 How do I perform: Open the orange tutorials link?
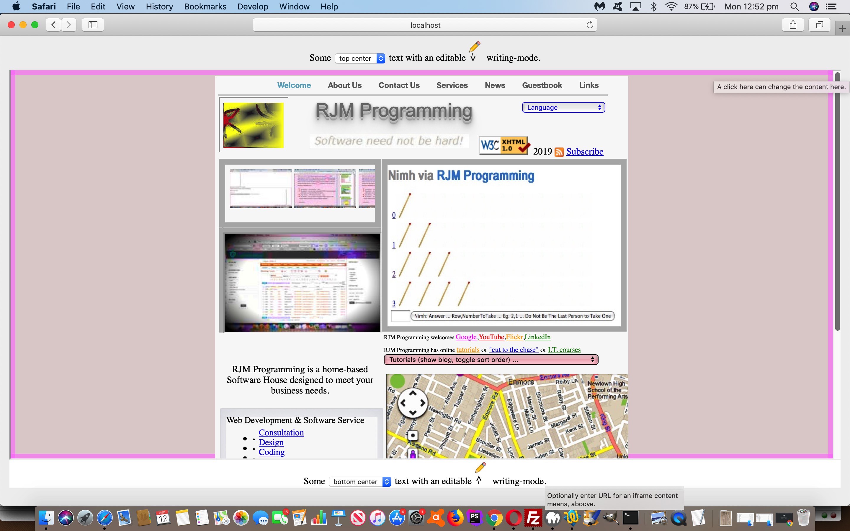pos(468,350)
